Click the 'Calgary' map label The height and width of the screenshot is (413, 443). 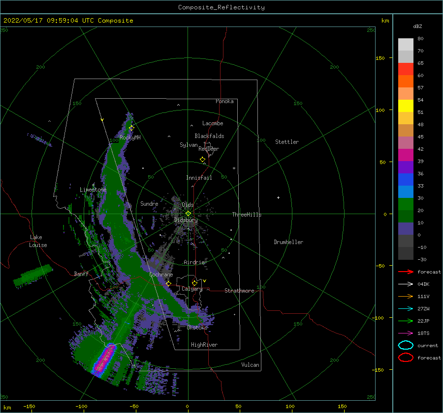coord(192,289)
